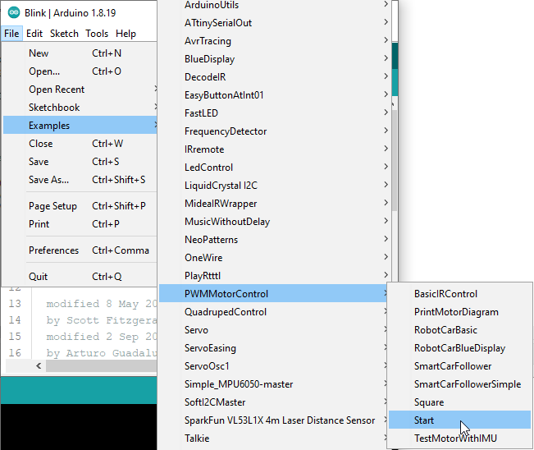The width and height of the screenshot is (534, 450).
Task: Select the highlighted PWMMotorControl entry
Action: 273,294
